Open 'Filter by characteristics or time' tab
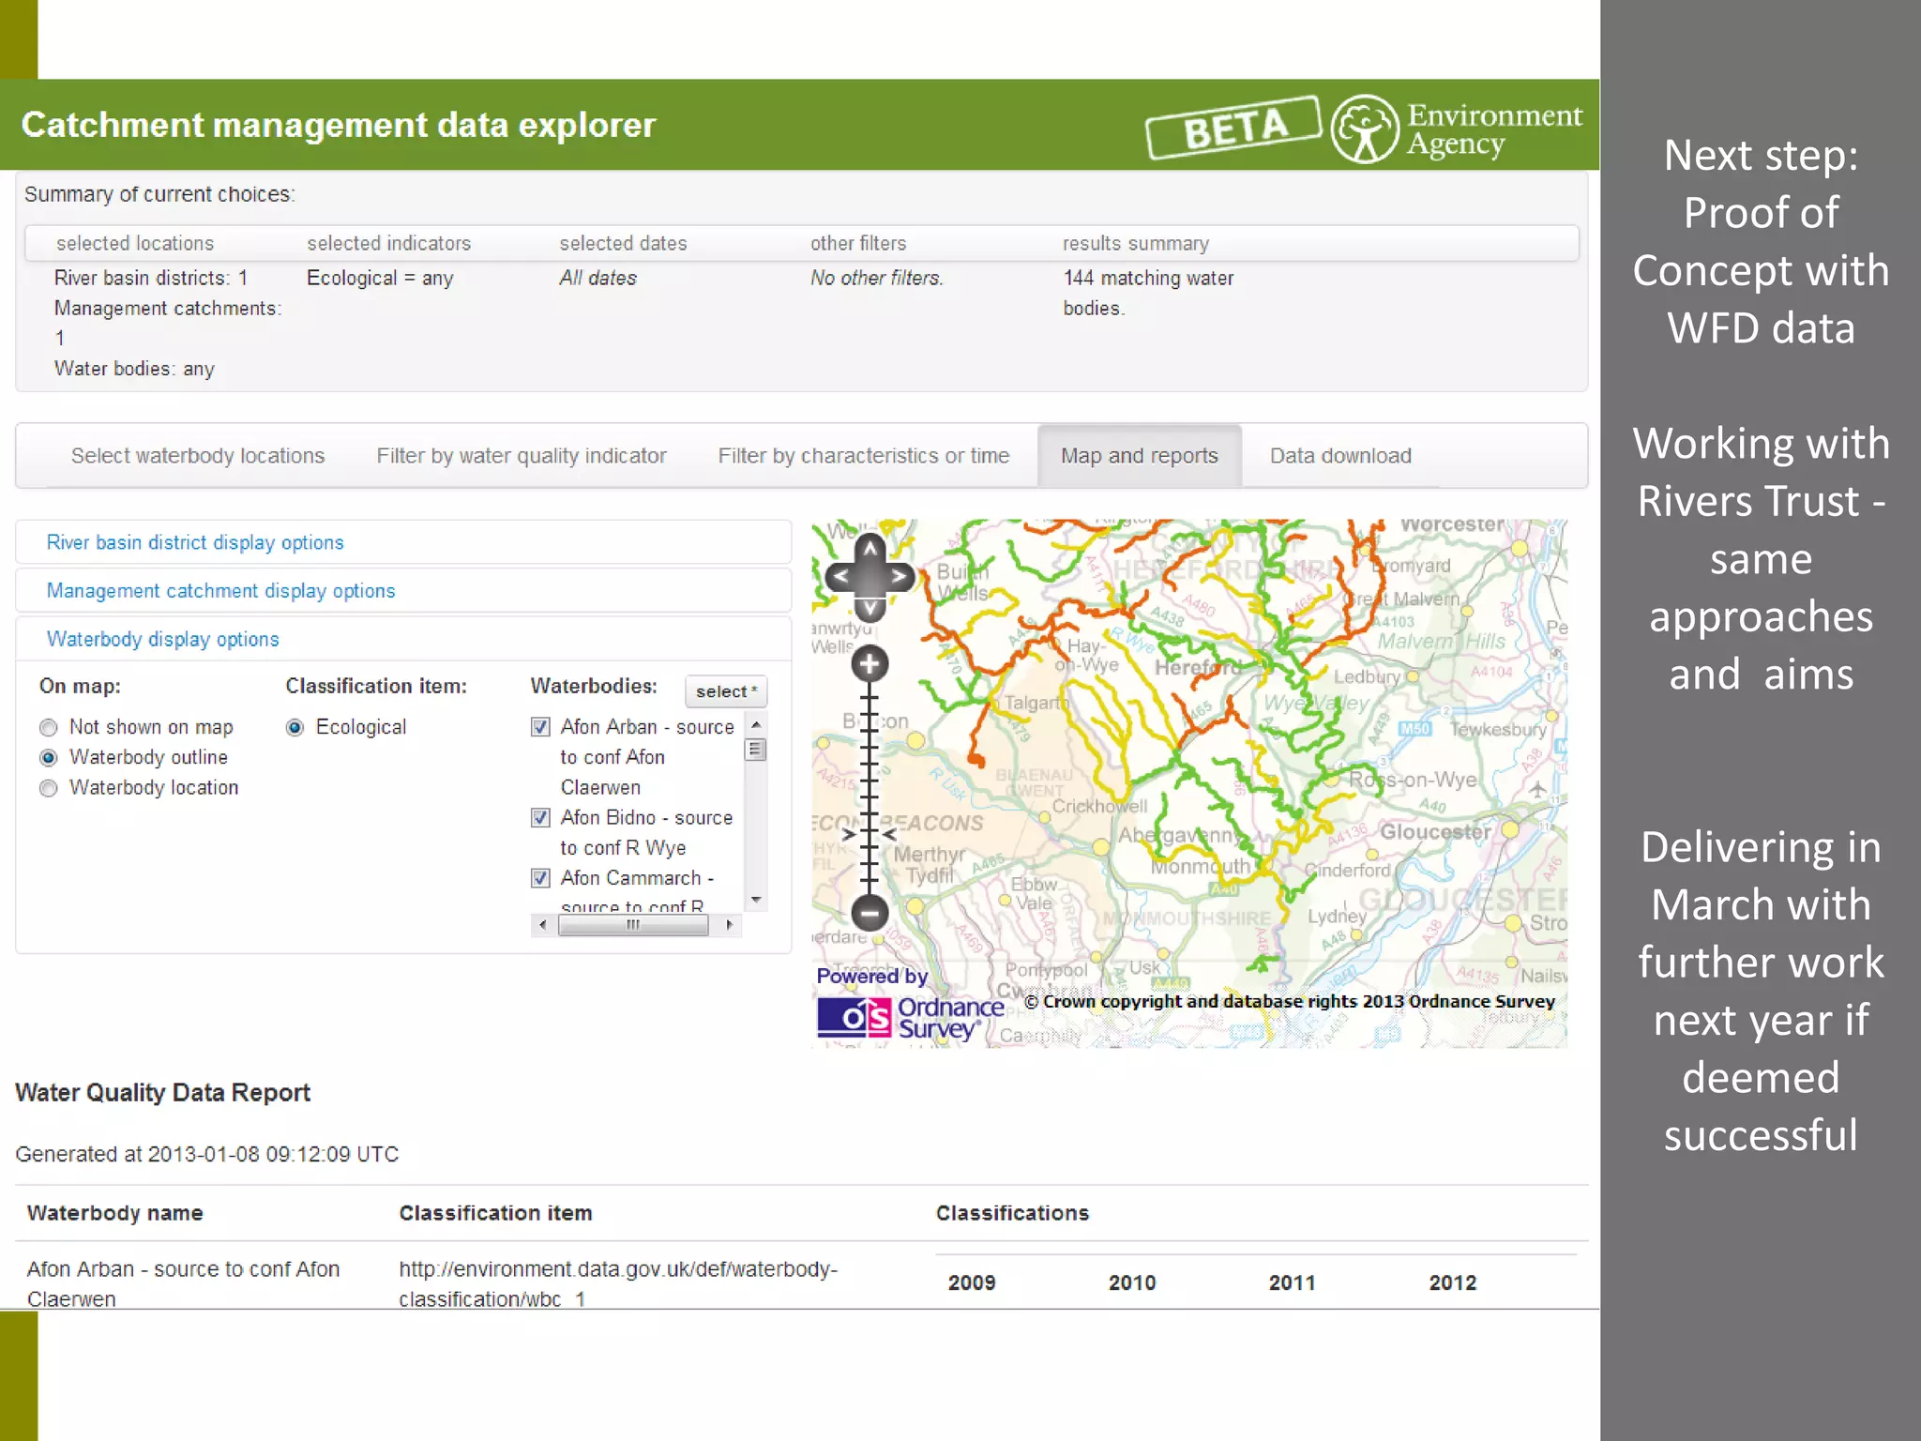The height and width of the screenshot is (1441, 1921). coord(864,456)
